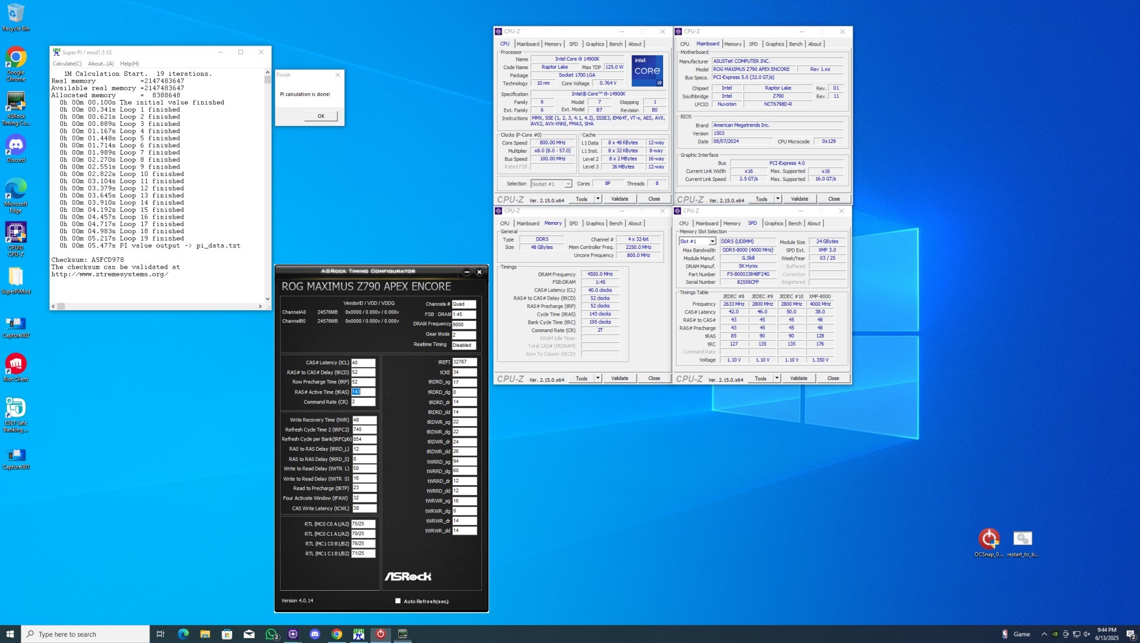The image size is (1140, 643).
Task: Click the Windows taskbar search box
Action: [x=85, y=634]
